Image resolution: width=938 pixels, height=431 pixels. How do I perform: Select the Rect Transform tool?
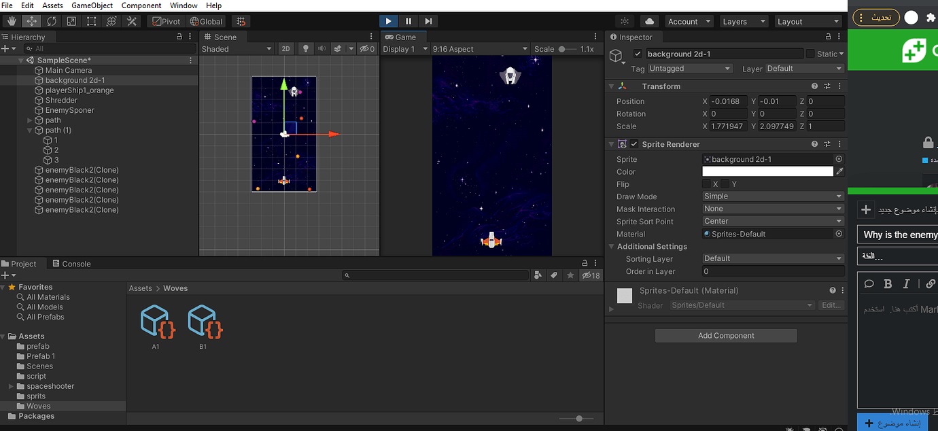click(92, 22)
